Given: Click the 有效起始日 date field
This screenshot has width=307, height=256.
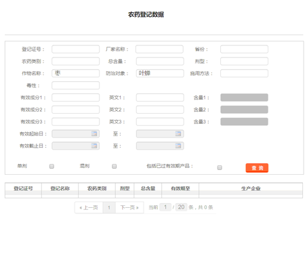Looking at the screenshot, I should click(x=76, y=133).
